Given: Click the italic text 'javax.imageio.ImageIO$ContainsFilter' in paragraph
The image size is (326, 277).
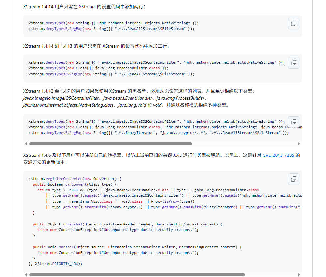Looking at the screenshot, I should pyautogui.click(x=61, y=98).
